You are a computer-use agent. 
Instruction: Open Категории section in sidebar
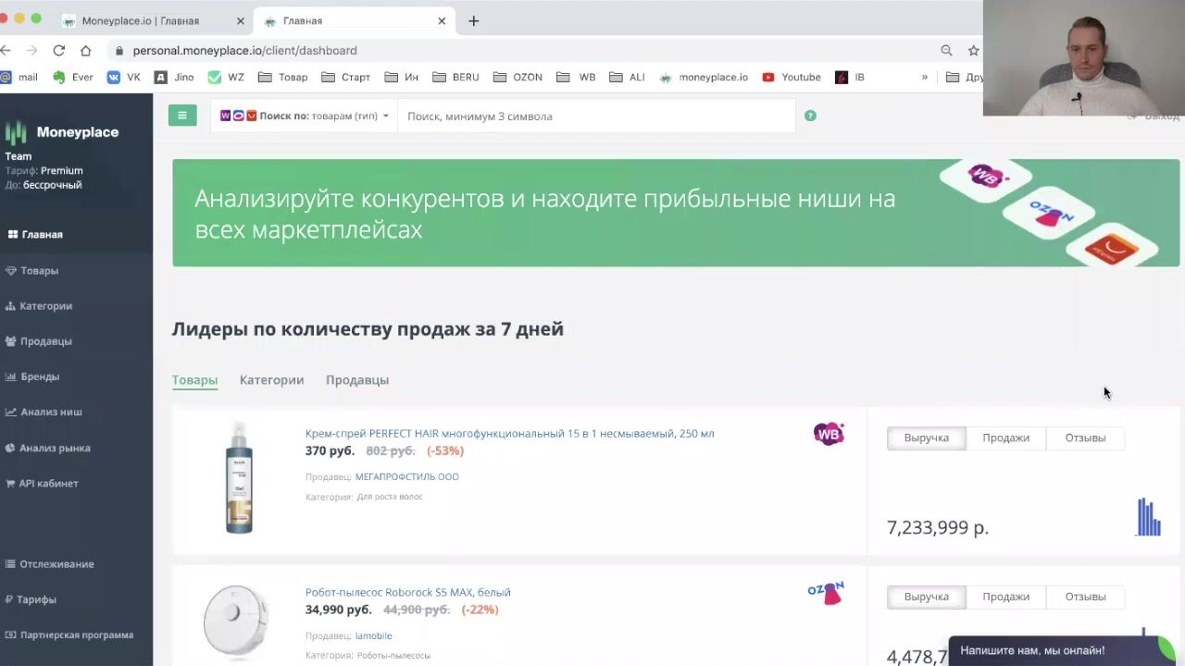coord(39,306)
